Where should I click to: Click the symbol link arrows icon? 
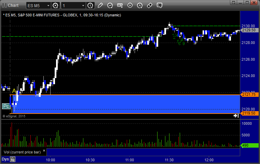pos(150,5)
